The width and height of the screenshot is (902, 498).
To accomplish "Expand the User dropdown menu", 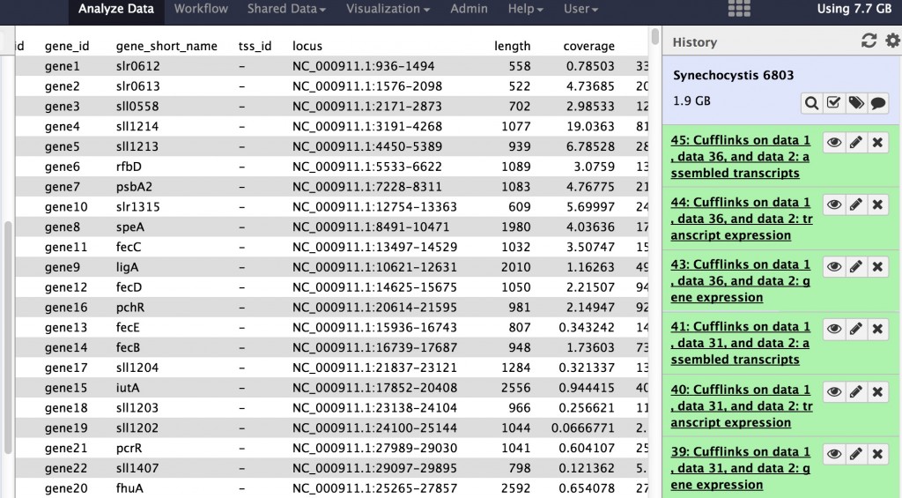I will 580,9.
